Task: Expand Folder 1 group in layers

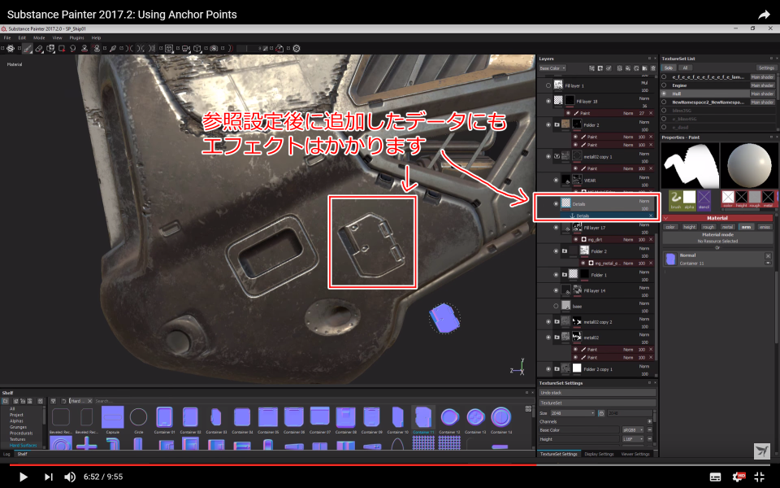Action: coord(565,274)
